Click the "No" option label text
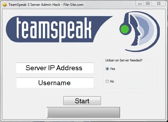 coord(112,81)
